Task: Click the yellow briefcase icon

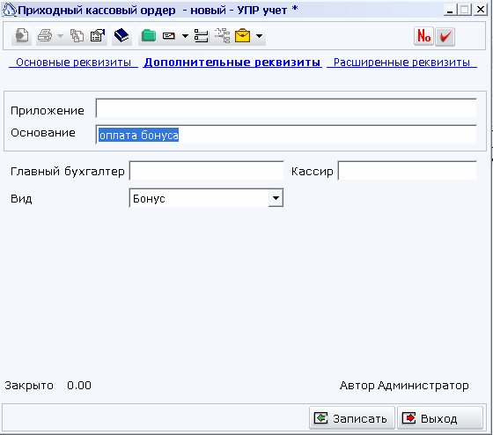Action: (x=243, y=36)
